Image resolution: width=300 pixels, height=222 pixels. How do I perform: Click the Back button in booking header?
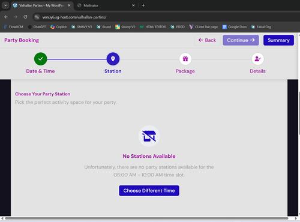tap(207, 40)
